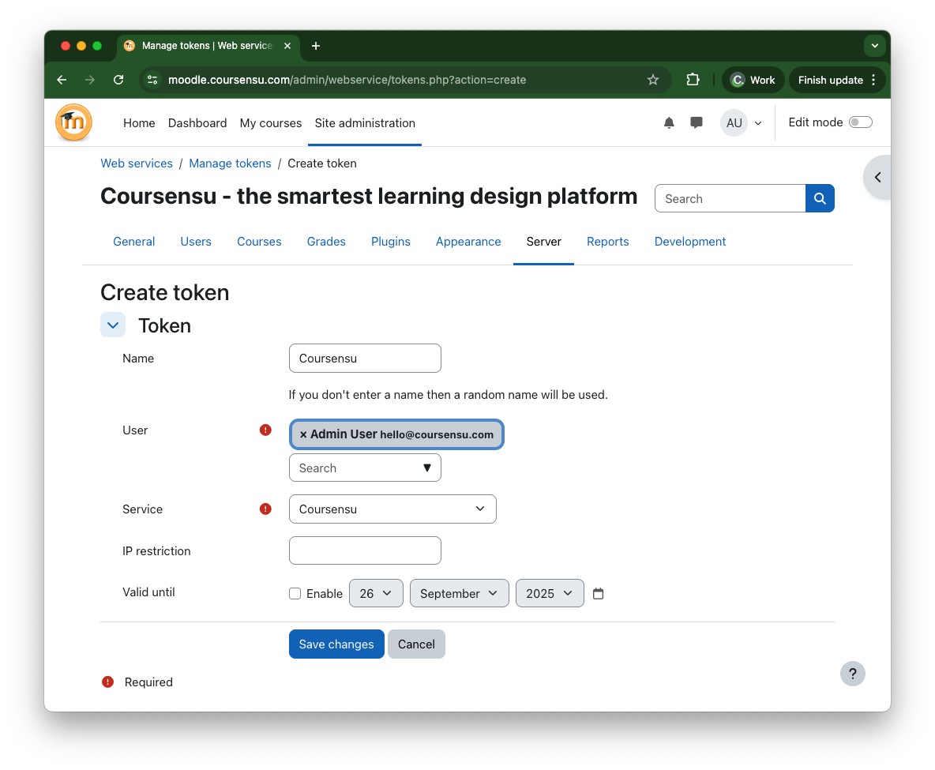The width and height of the screenshot is (935, 770).
Task: Open the Development tab
Action: click(x=690, y=242)
